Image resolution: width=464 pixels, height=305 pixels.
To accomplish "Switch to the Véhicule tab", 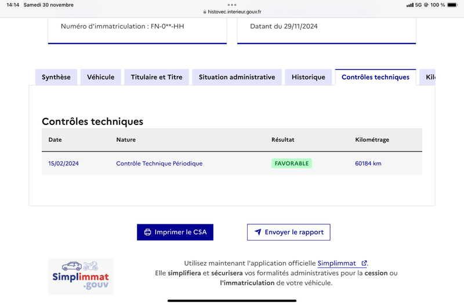I will pos(100,77).
